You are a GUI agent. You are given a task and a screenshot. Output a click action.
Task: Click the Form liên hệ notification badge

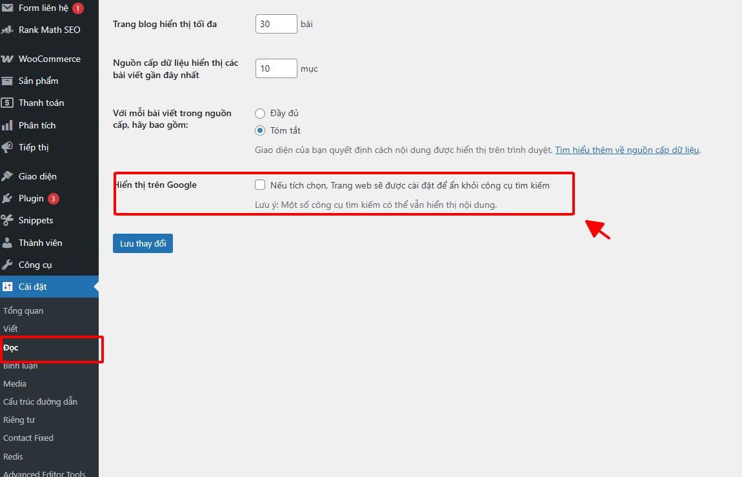pyautogui.click(x=78, y=8)
